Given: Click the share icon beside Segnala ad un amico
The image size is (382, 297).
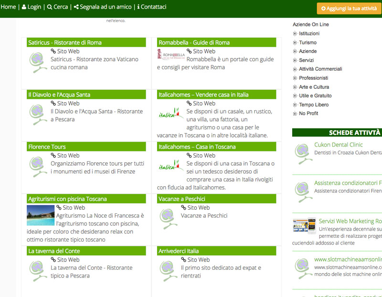Looking at the screenshot, I should (76, 7).
